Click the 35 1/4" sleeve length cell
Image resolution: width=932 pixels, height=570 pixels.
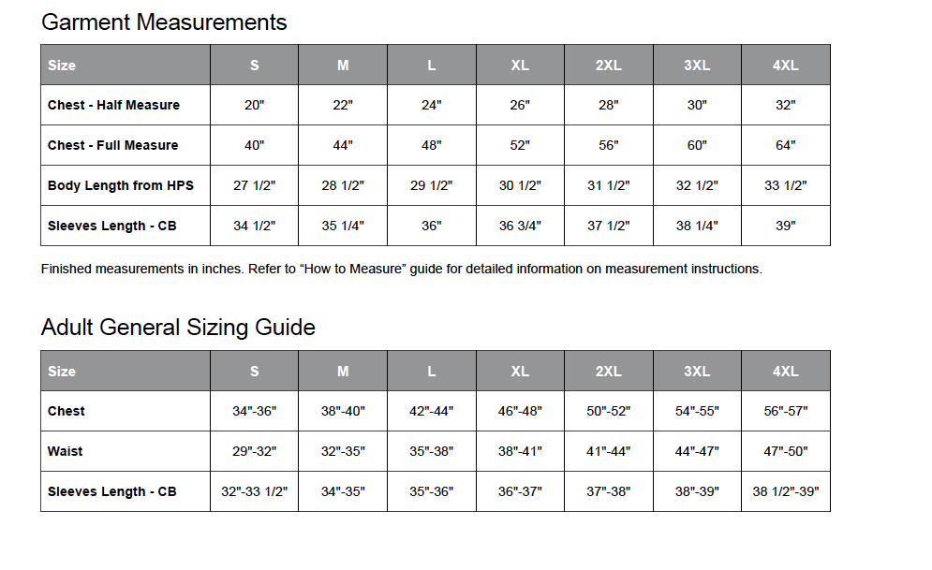pyautogui.click(x=343, y=226)
